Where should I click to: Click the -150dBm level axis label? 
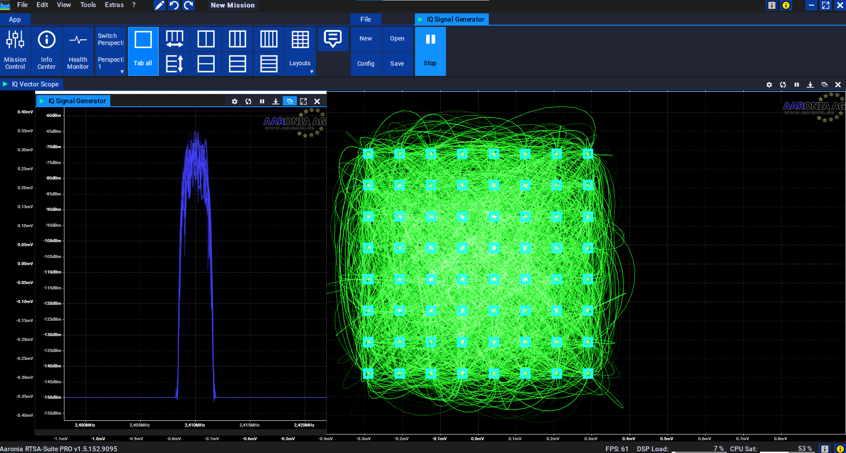[x=52, y=397]
